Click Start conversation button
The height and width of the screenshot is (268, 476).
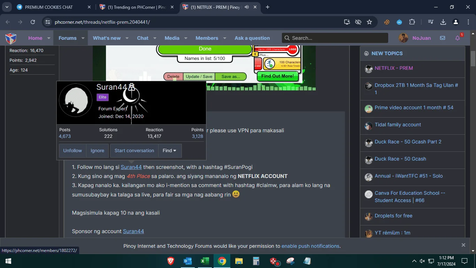pos(134,151)
